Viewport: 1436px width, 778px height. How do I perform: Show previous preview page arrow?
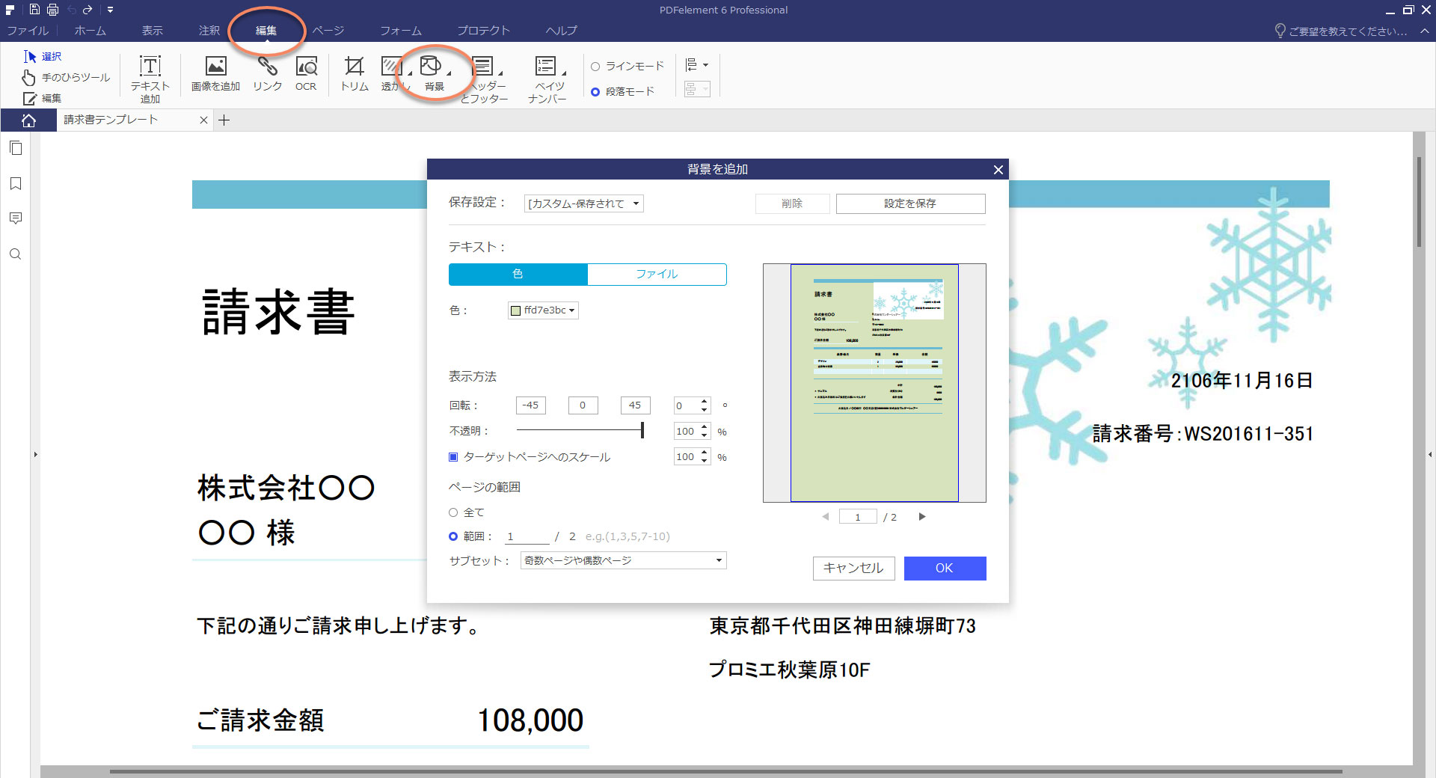826,517
